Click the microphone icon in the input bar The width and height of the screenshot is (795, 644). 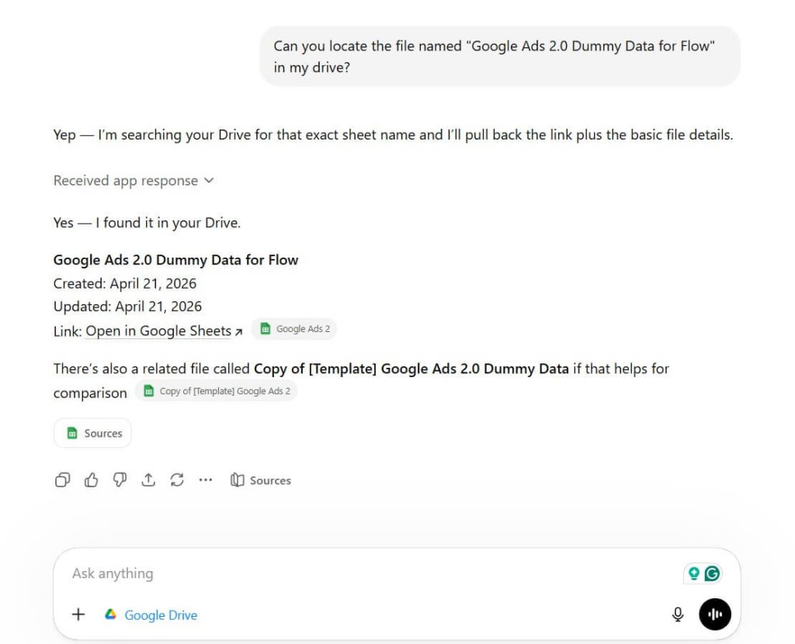[678, 614]
